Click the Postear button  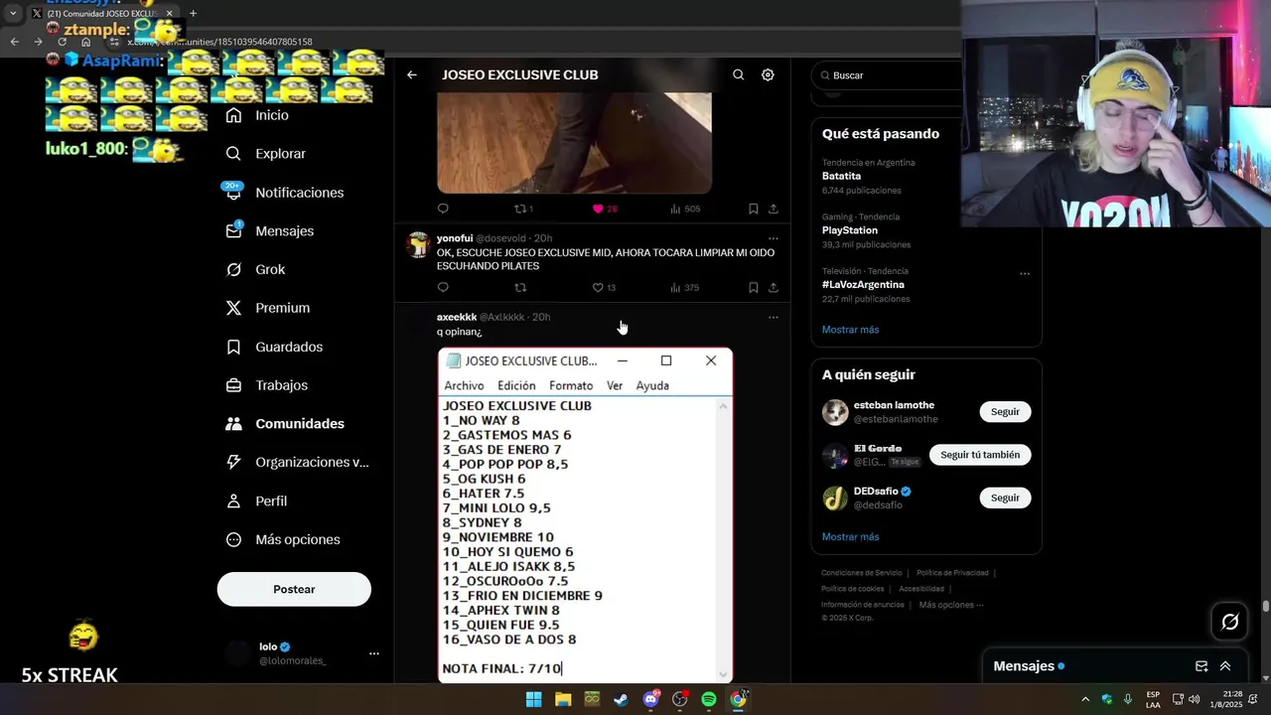pyautogui.click(x=294, y=589)
